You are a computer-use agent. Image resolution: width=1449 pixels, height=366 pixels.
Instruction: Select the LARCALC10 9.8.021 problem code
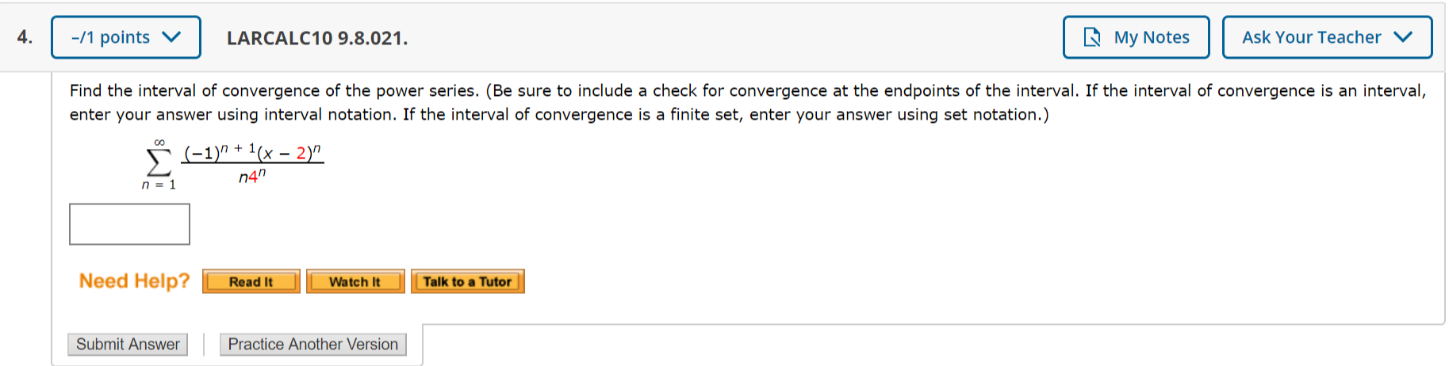click(x=317, y=38)
